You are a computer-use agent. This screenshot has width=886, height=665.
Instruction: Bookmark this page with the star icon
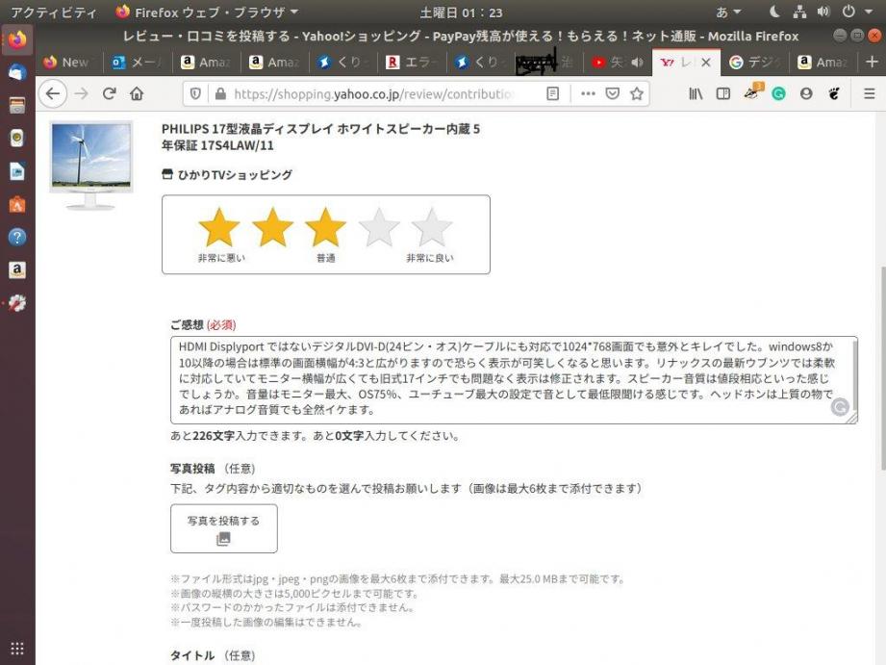(x=637, y=94)
